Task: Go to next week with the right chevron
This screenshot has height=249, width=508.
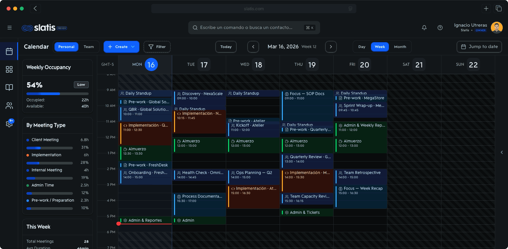Action: tap(331, 47)
